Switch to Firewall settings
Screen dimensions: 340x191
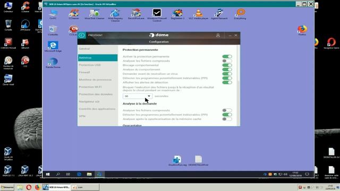(x=98, y=72)
